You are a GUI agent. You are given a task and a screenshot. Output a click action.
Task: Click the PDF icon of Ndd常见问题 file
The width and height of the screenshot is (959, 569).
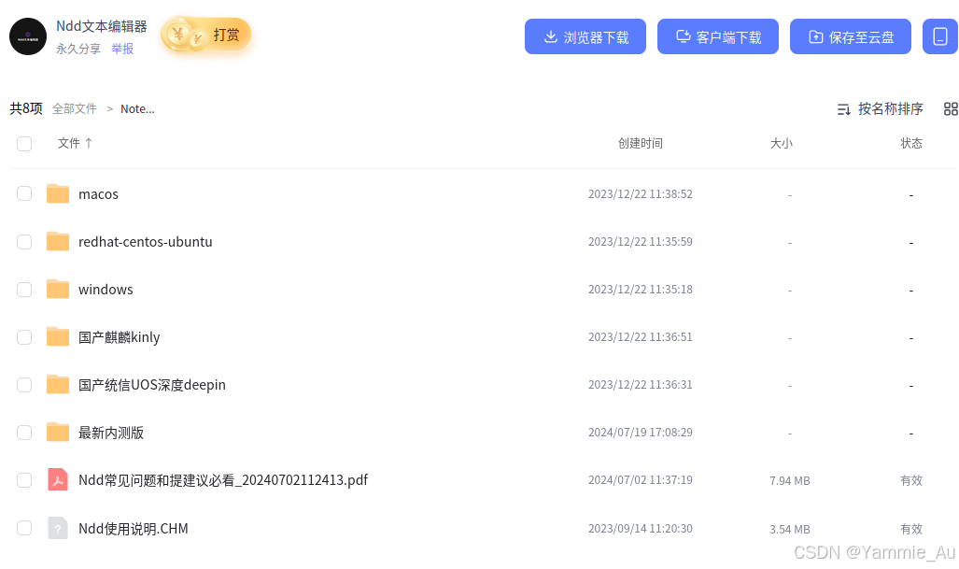point(57,479)
